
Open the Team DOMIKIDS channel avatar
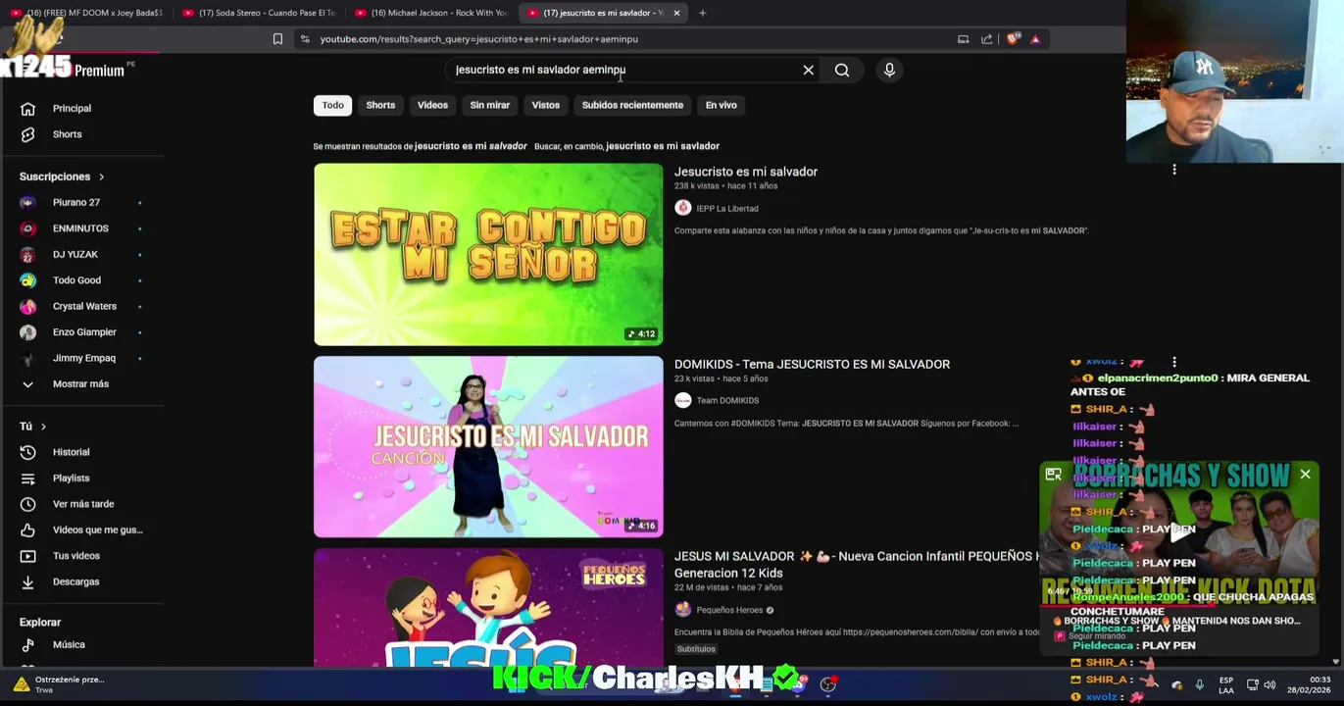tap(682, 400)
